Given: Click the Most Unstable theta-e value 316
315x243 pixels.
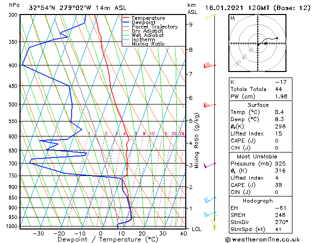Looking at the screenshot, I should tap(280, 170).
